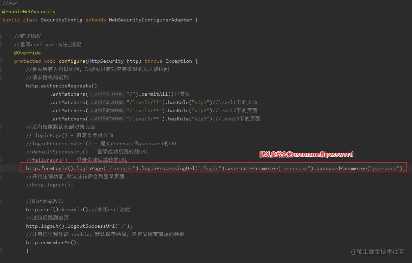This screenshot has width=412, height=263.
Task: Click the antPatterns hint before "/level1/**"
Action: click(x=107, y=102)
